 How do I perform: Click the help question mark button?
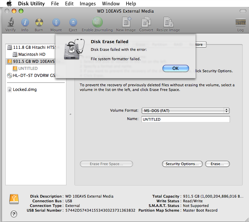pyautogui.click(x=14, y=214)
